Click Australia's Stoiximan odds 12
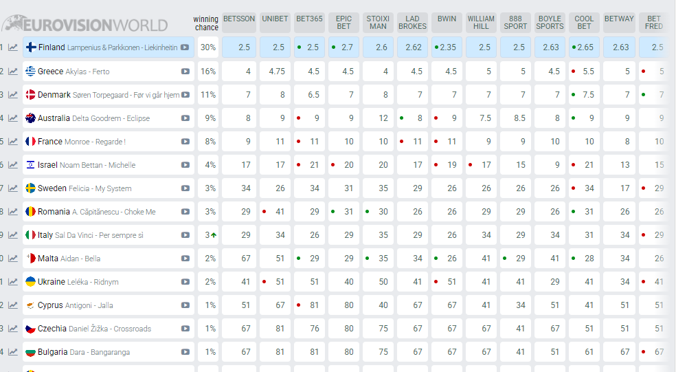This screenshot has width=676, height=372. tap(378, 118)
